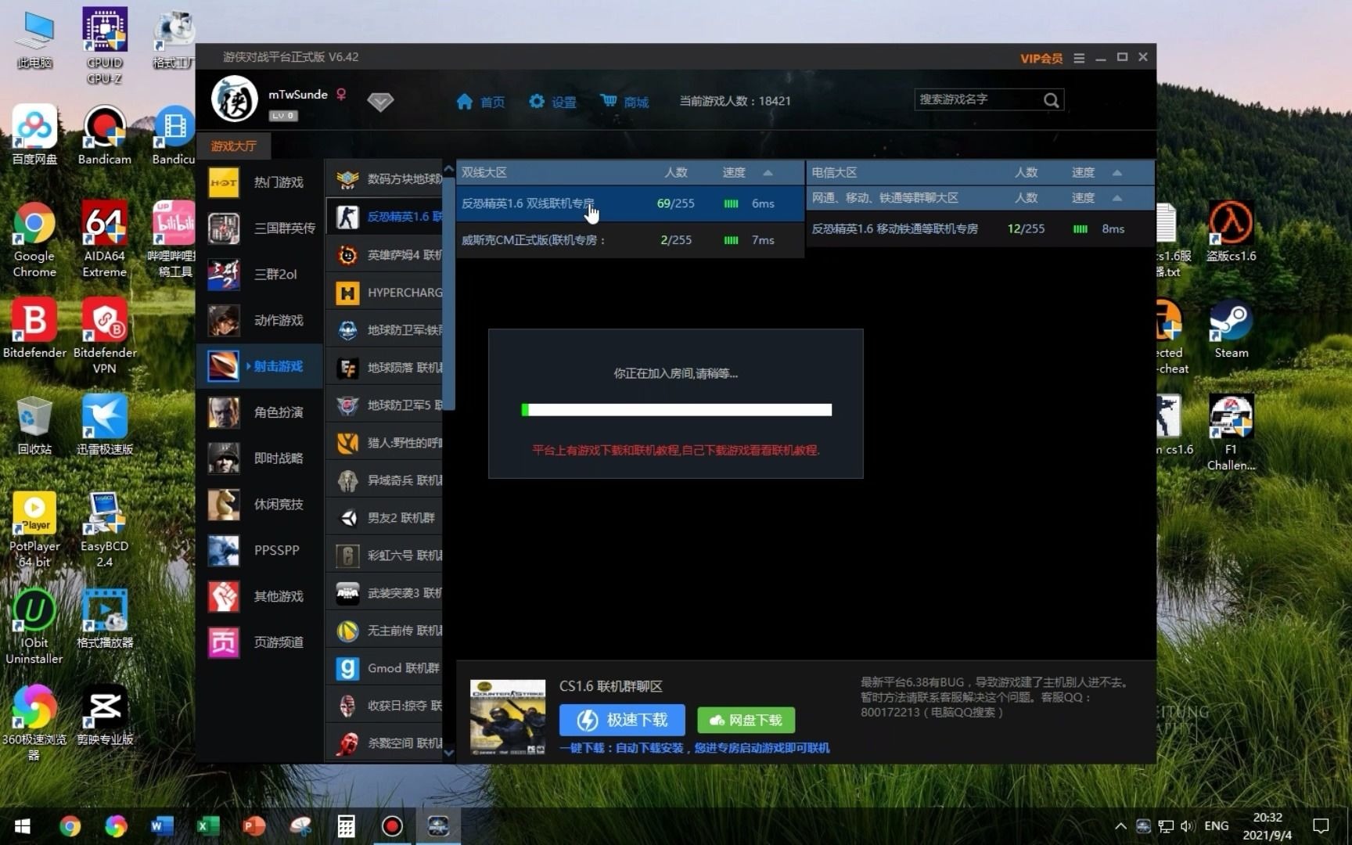Image resolution: width=1352 pixels, height=845 pixels.
Task: Open Google Chrome desktop shortcut
Action: pos(34,240)
